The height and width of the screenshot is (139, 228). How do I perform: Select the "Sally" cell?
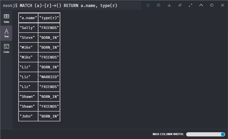tap(27, 28)
